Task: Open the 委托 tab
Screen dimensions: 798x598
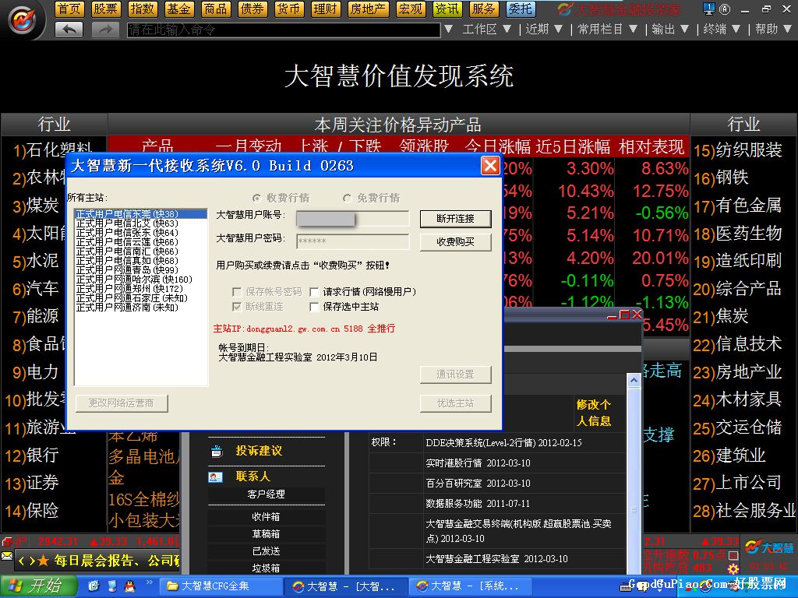Action: pyautogui.click(x=520, y=9)
